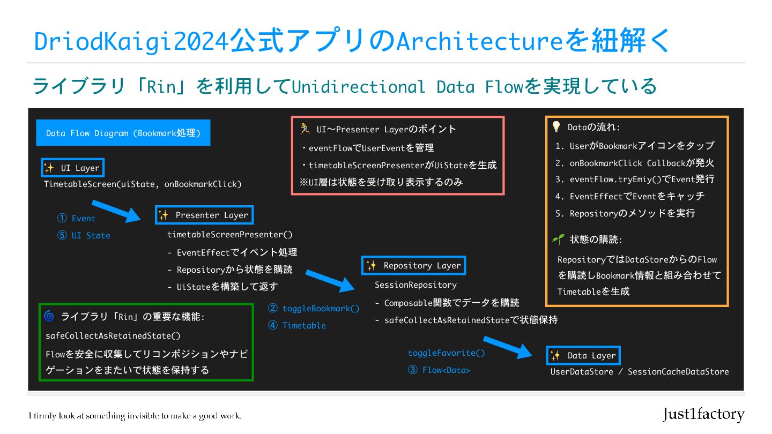Select step 3 eventFlow.tryEmiy()でEvent発行

(635, 179)
